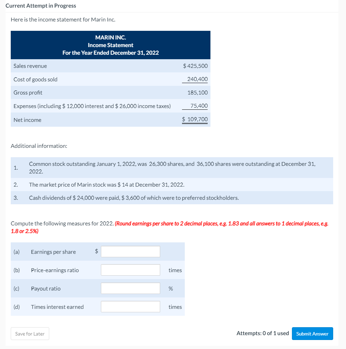
Task: Click the Submit Answer button
Action: click(312, 333)
